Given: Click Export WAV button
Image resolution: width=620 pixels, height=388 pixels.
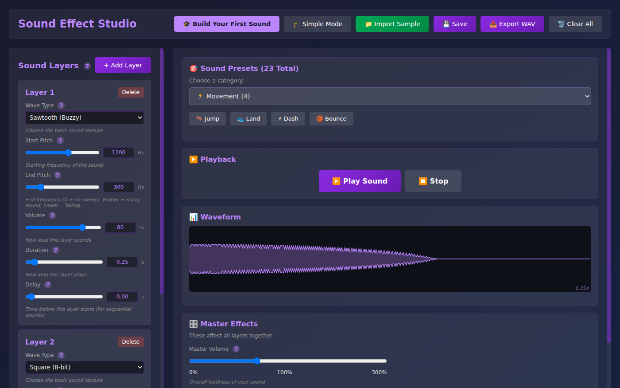Looking at the screenshot, I should 512,24.
